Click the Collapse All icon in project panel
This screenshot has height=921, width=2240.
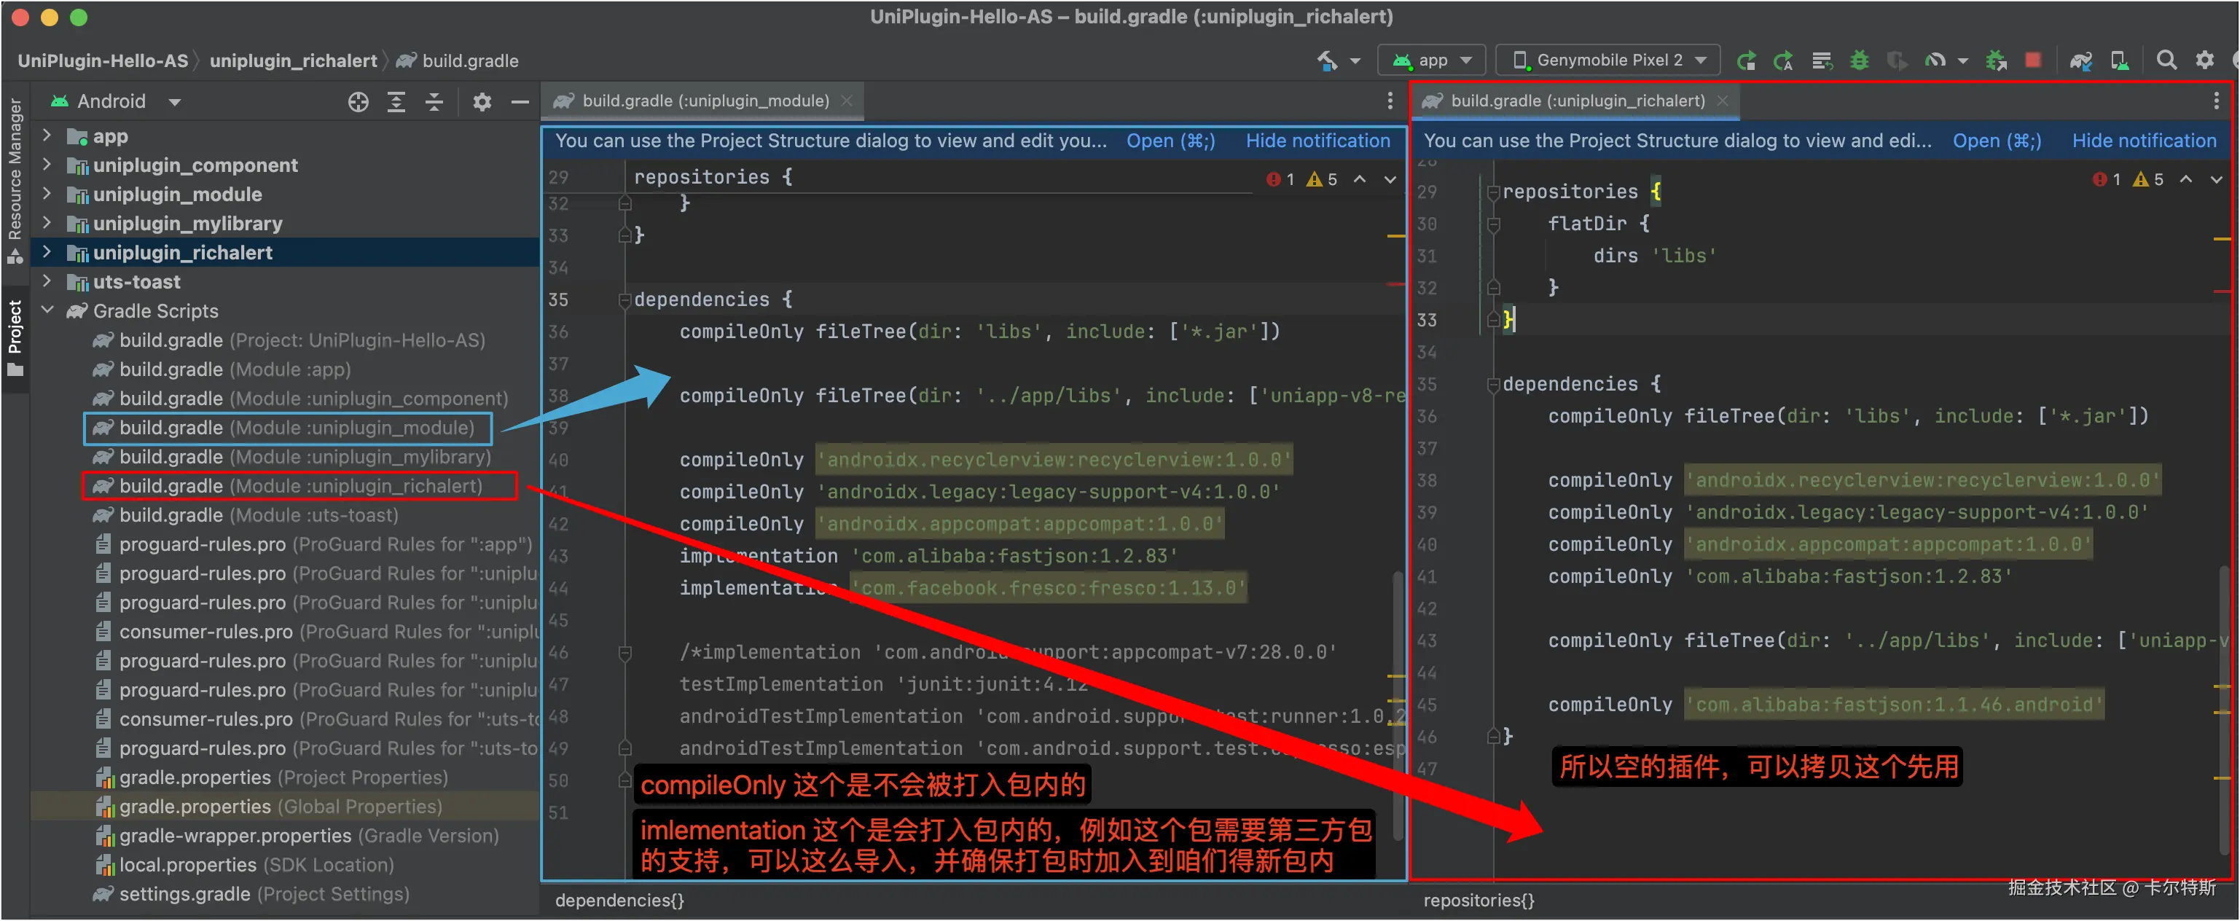coord(434,102)
